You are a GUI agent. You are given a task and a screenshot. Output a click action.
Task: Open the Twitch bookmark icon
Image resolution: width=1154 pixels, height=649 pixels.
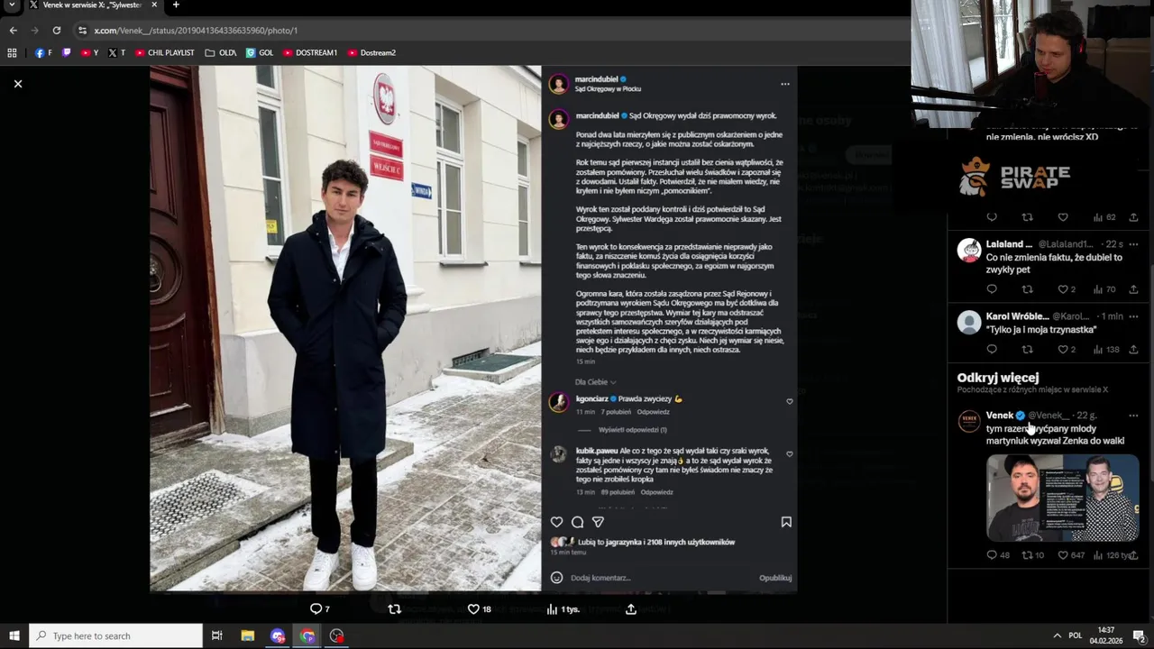[66, 53]
